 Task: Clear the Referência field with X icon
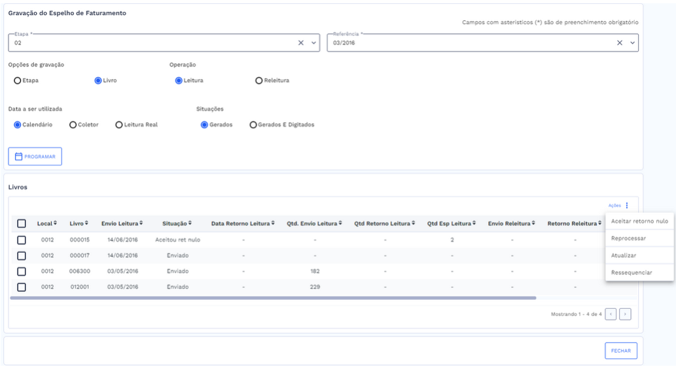coord(620,43)
